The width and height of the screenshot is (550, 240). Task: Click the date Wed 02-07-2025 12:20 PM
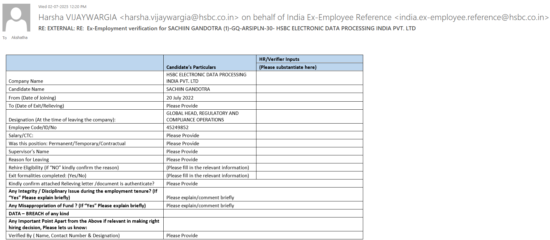coord(62,6)
